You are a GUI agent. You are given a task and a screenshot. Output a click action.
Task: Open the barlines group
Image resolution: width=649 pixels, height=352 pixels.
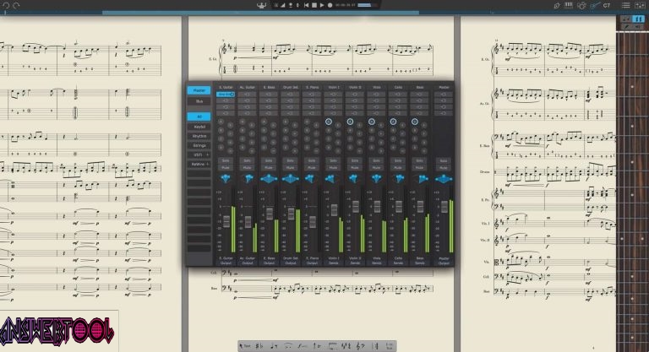pos(375,346)
